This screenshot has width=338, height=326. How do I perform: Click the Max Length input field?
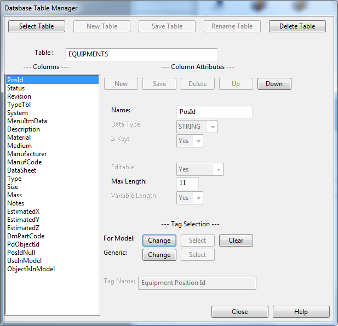point(187,184)
